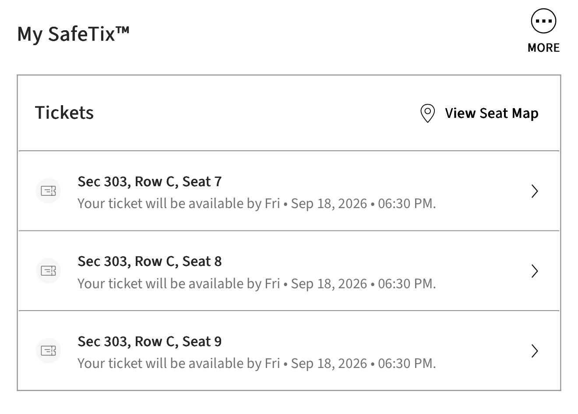The width and height of the screenshot is (578, 414).
Task: Click the MORE label text
Action: pyautogui.click(x=543, y=48)
